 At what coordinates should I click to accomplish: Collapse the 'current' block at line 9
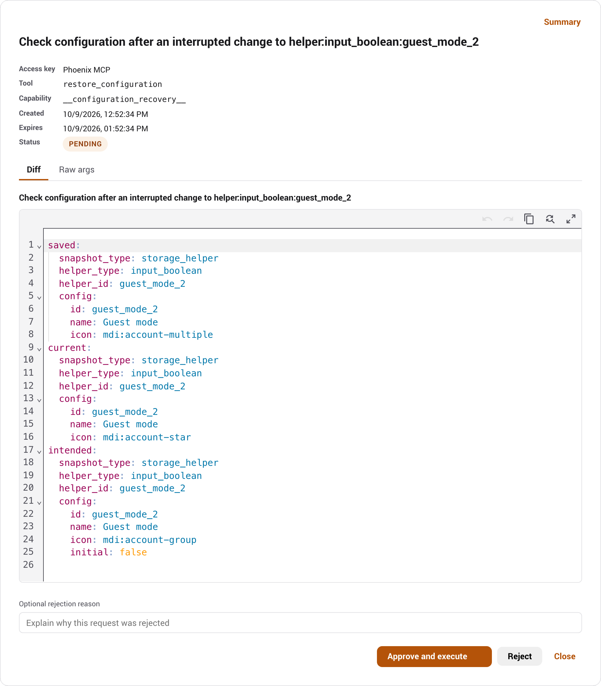[39, 350]
